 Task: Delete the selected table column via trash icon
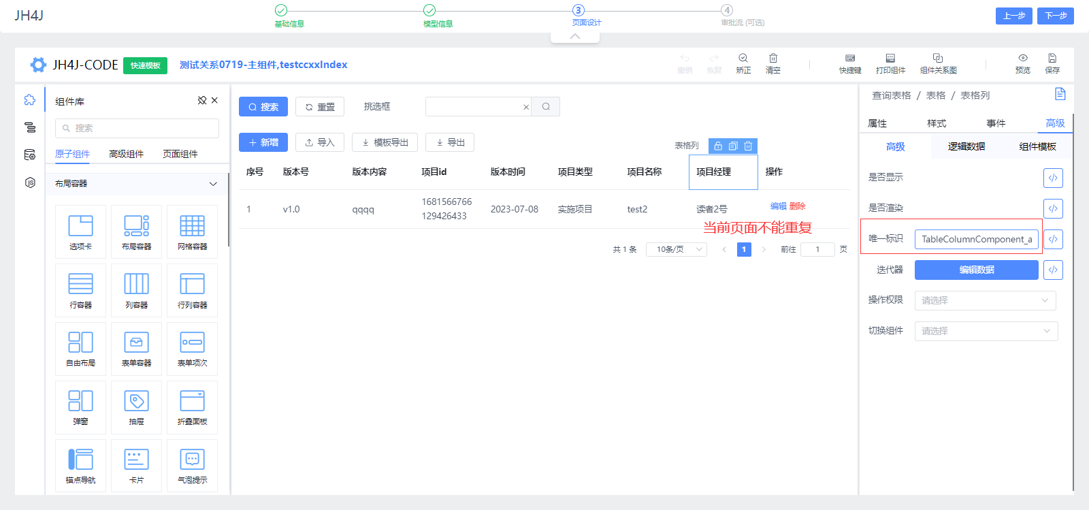(748, 146)
